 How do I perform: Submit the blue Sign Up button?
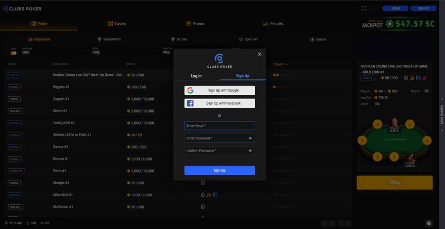tap(220, 171)
